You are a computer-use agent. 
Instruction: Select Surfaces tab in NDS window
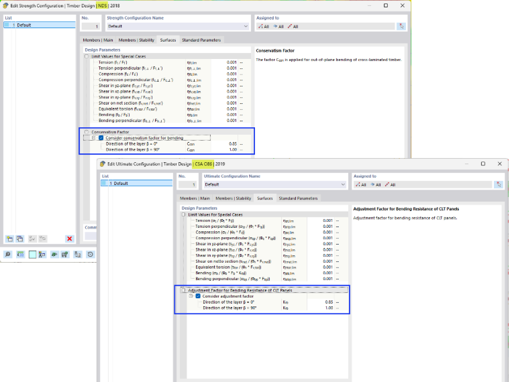click(x=168, y=40)
